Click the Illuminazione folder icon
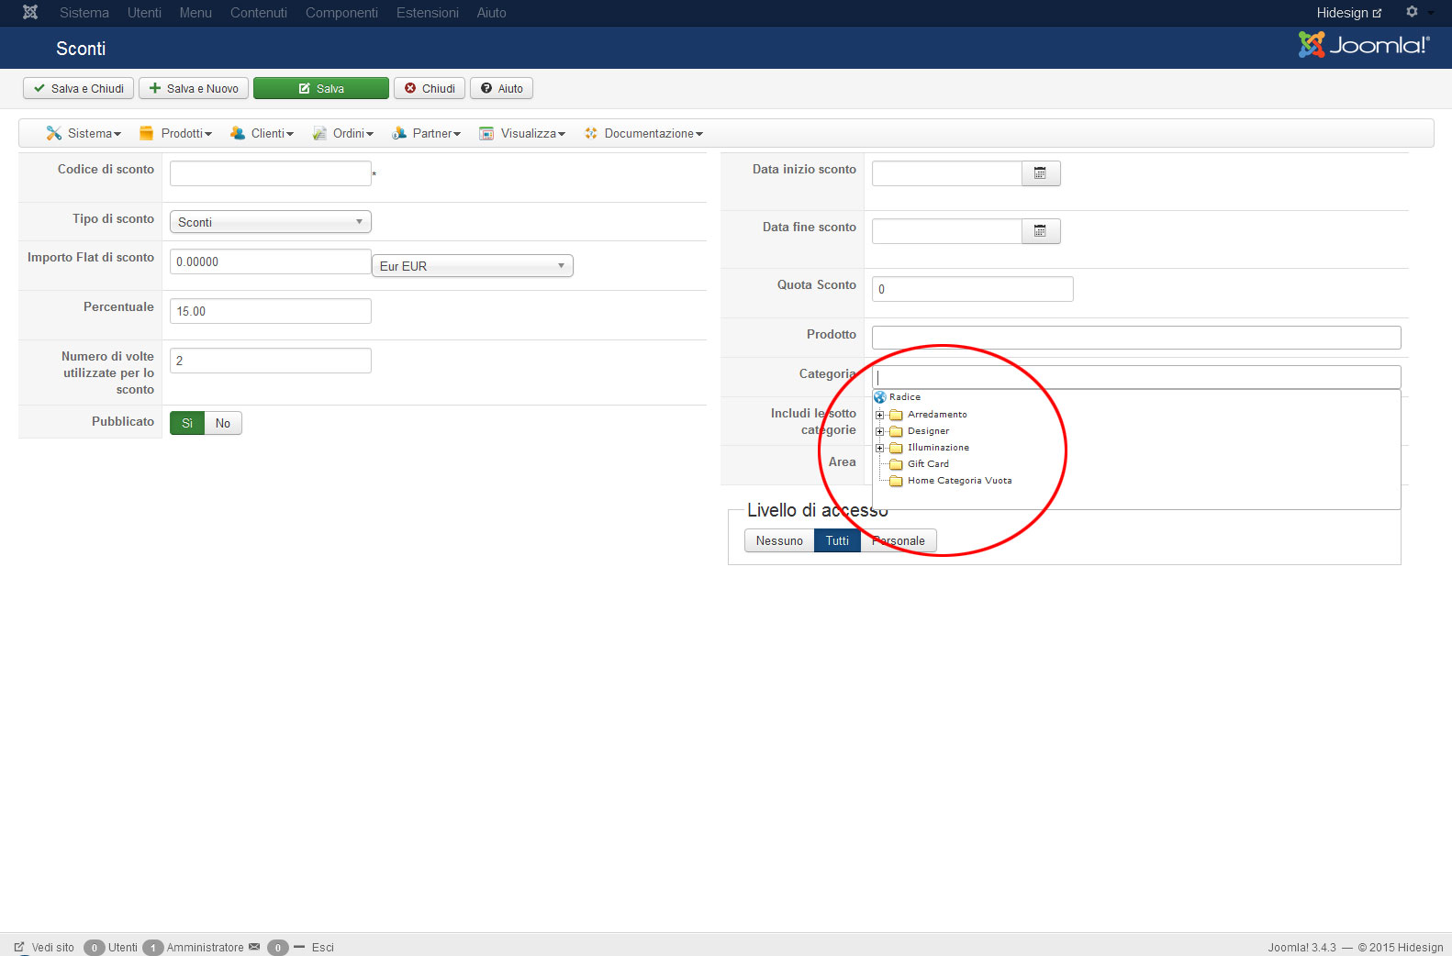This screenshot has height=956, width=1452. point(897,448)
